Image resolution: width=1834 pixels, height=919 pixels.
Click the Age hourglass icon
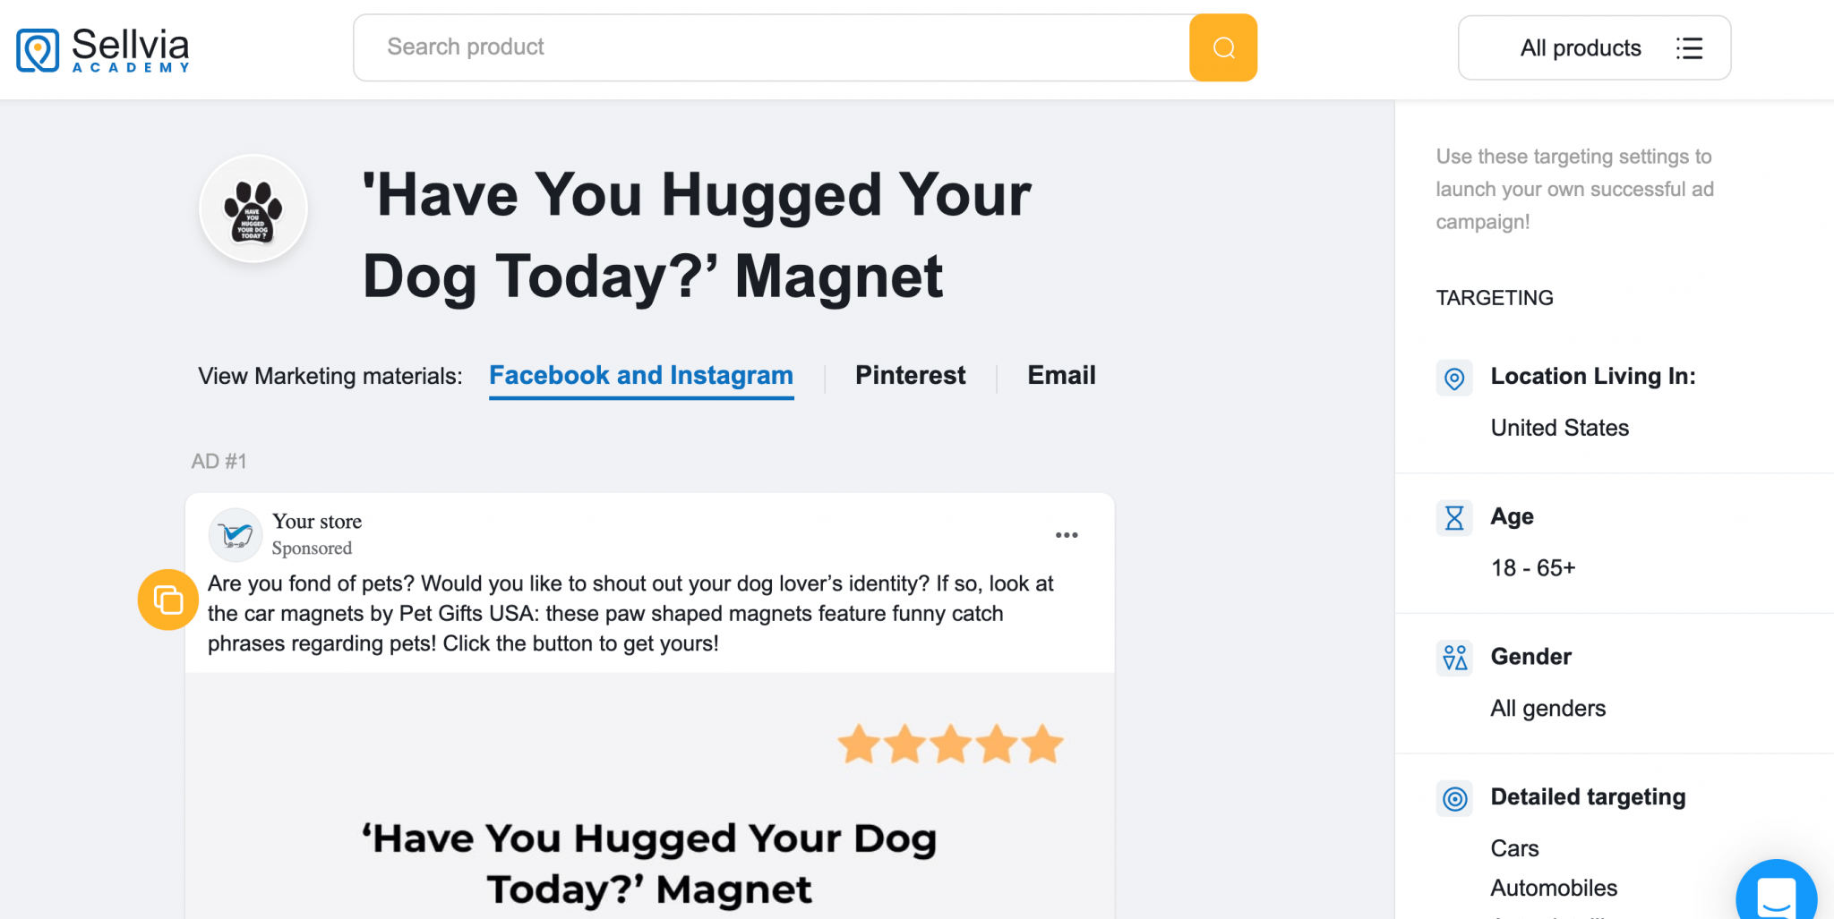point(1454,517)
